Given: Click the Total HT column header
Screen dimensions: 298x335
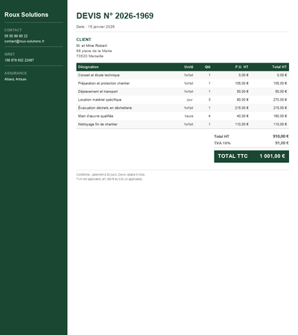Looking at the screenshot, I should (279, 67).
